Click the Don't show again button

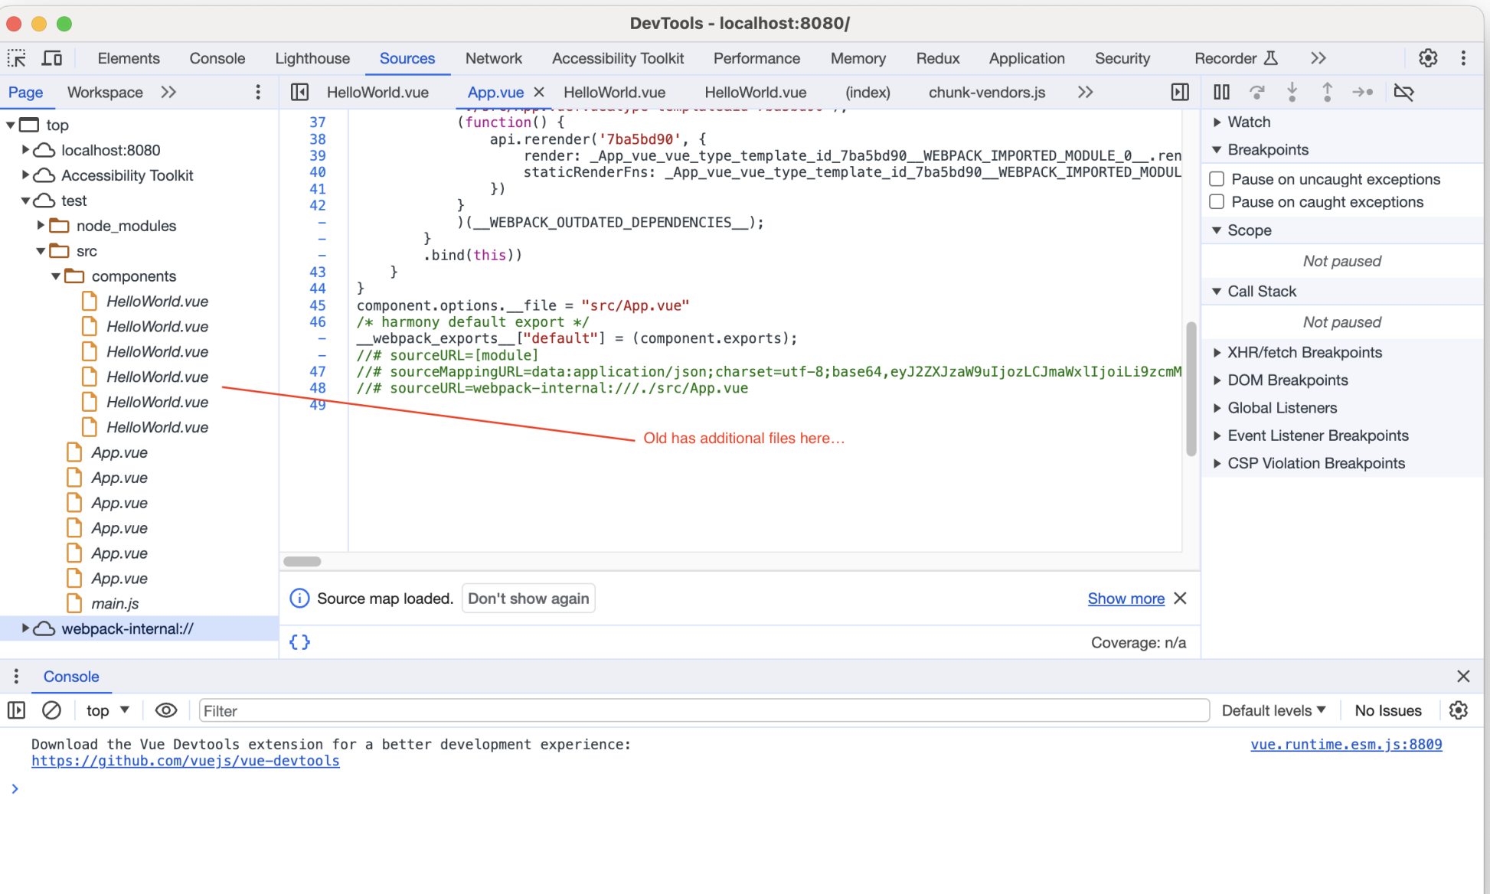coord(528,599)
